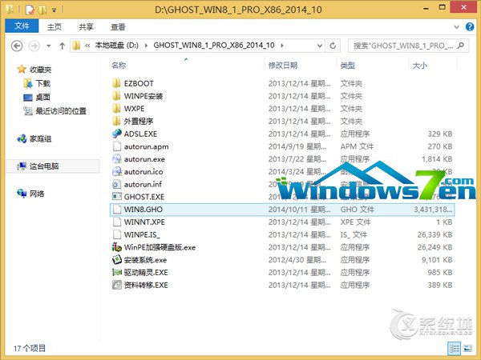Switch to the 查看 ribbon tab
The width and height of the screenshot is (481, 360).
coord(118,26)
